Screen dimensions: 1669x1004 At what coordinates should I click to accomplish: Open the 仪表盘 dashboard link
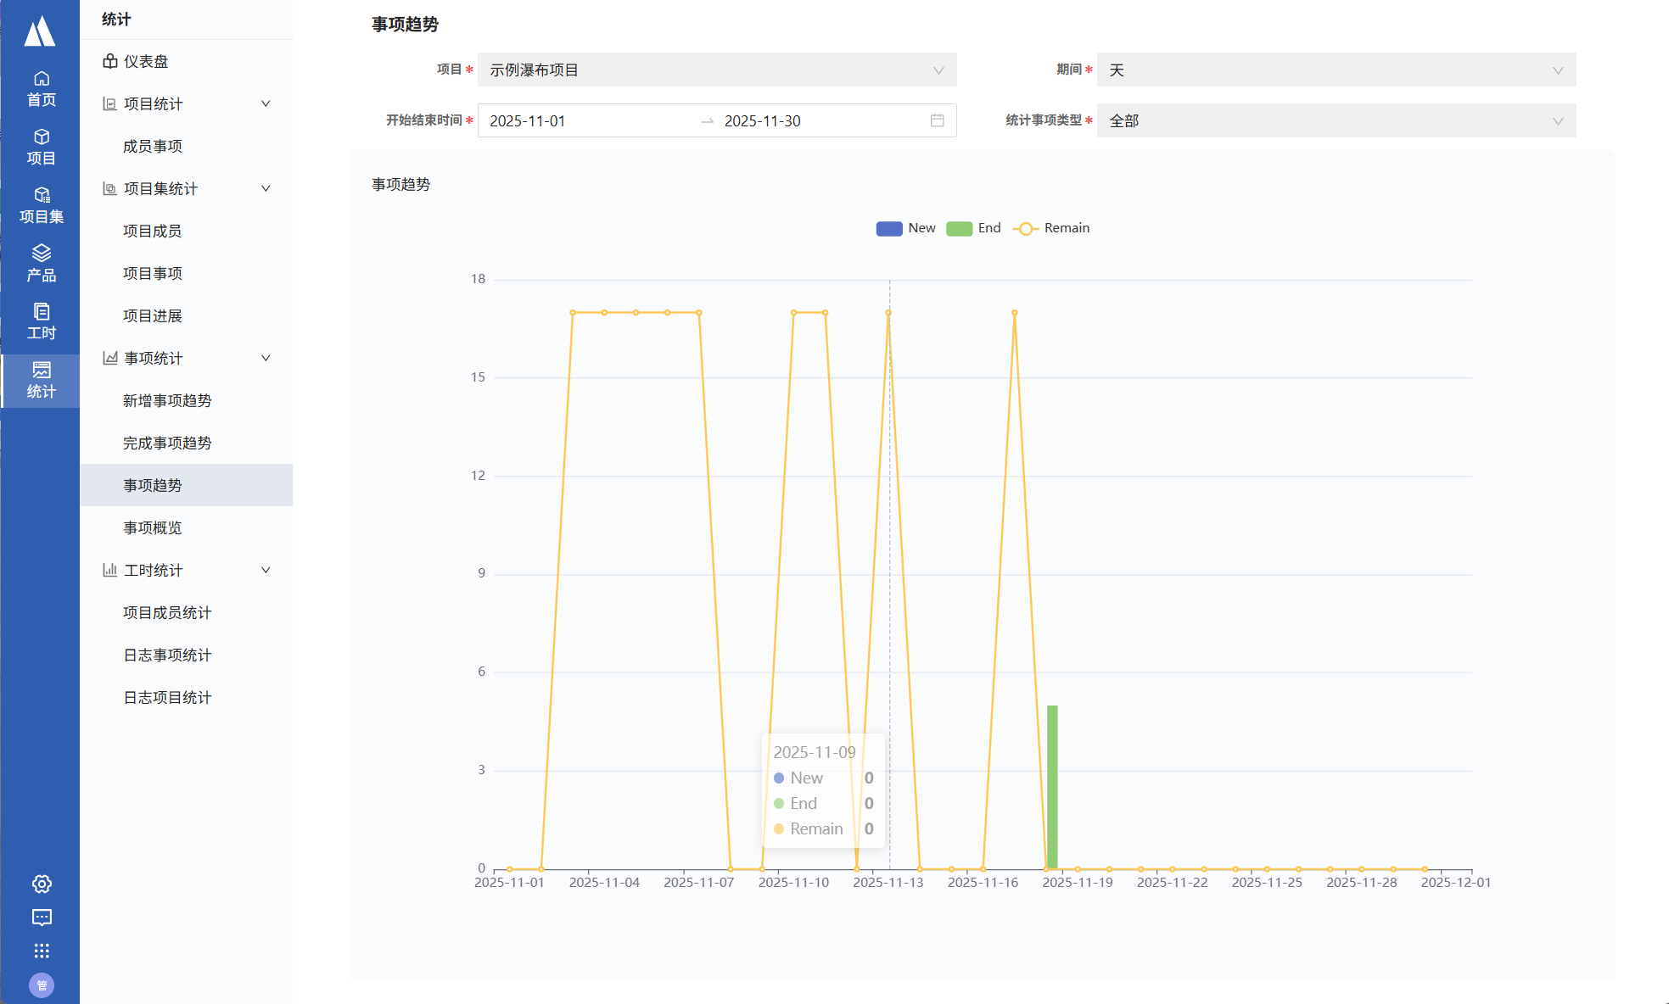click(x=145, y=61)
